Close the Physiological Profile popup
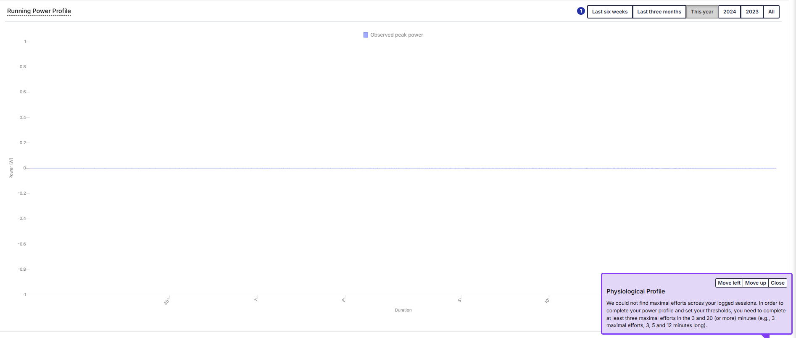Viewport: 796px width, 338px height. (x=778, y=283)
